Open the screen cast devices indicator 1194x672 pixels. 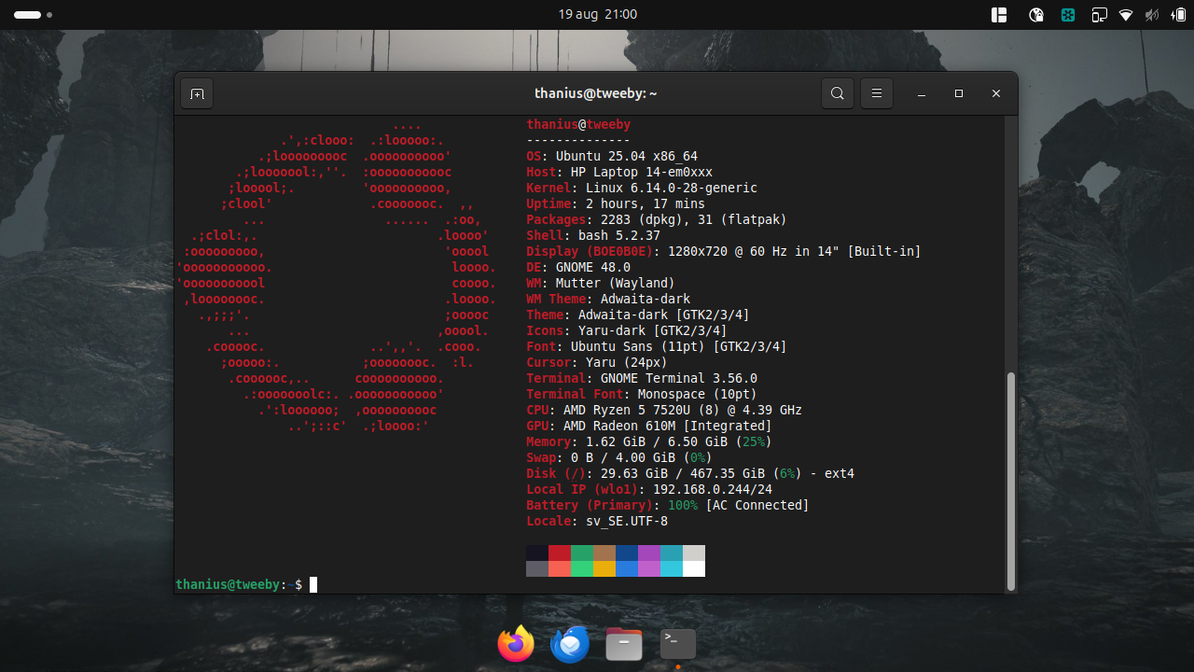coord(1099,15)
